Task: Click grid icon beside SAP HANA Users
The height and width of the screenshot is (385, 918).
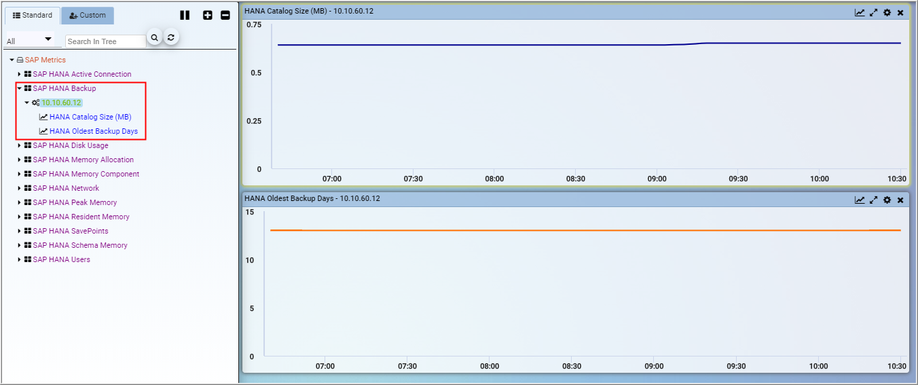Action: point(28,259)
